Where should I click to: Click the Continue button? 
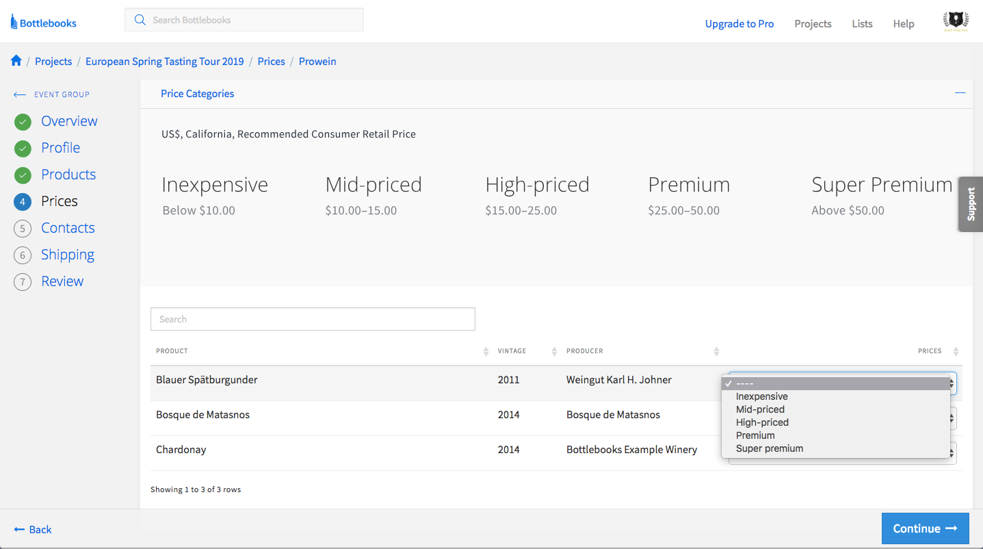[x=925, y=528]
